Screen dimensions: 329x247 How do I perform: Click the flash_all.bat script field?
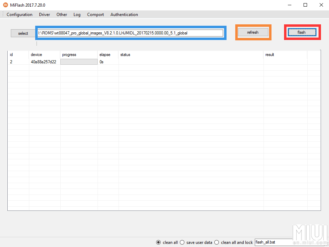pos(274,242)
